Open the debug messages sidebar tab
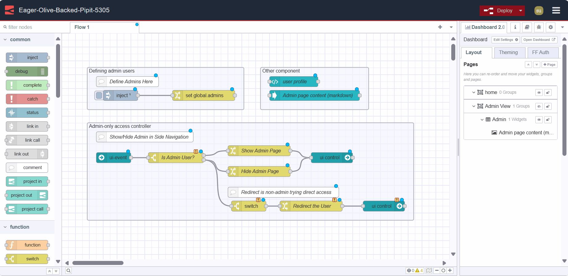Image resolution: width=568 pixels, height=276 pixels. [539, 27]
